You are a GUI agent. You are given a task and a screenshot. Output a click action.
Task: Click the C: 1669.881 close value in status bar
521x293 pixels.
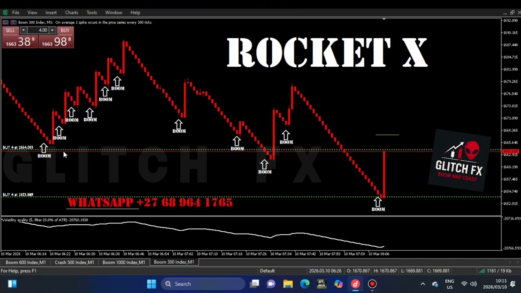[438, 271]
